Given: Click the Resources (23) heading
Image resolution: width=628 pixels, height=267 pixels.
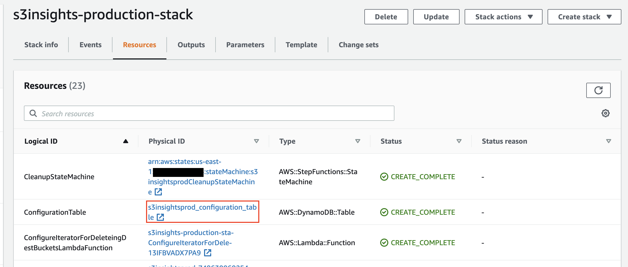Looking at the screenshot, I should coord(55,86).
